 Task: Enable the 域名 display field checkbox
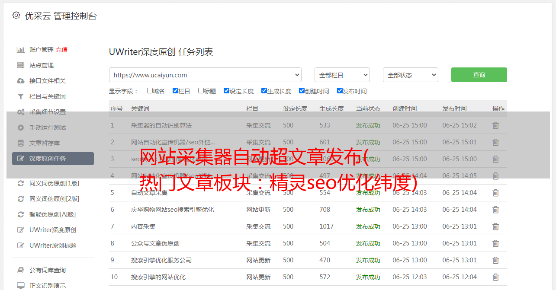(x=150, y=91)
